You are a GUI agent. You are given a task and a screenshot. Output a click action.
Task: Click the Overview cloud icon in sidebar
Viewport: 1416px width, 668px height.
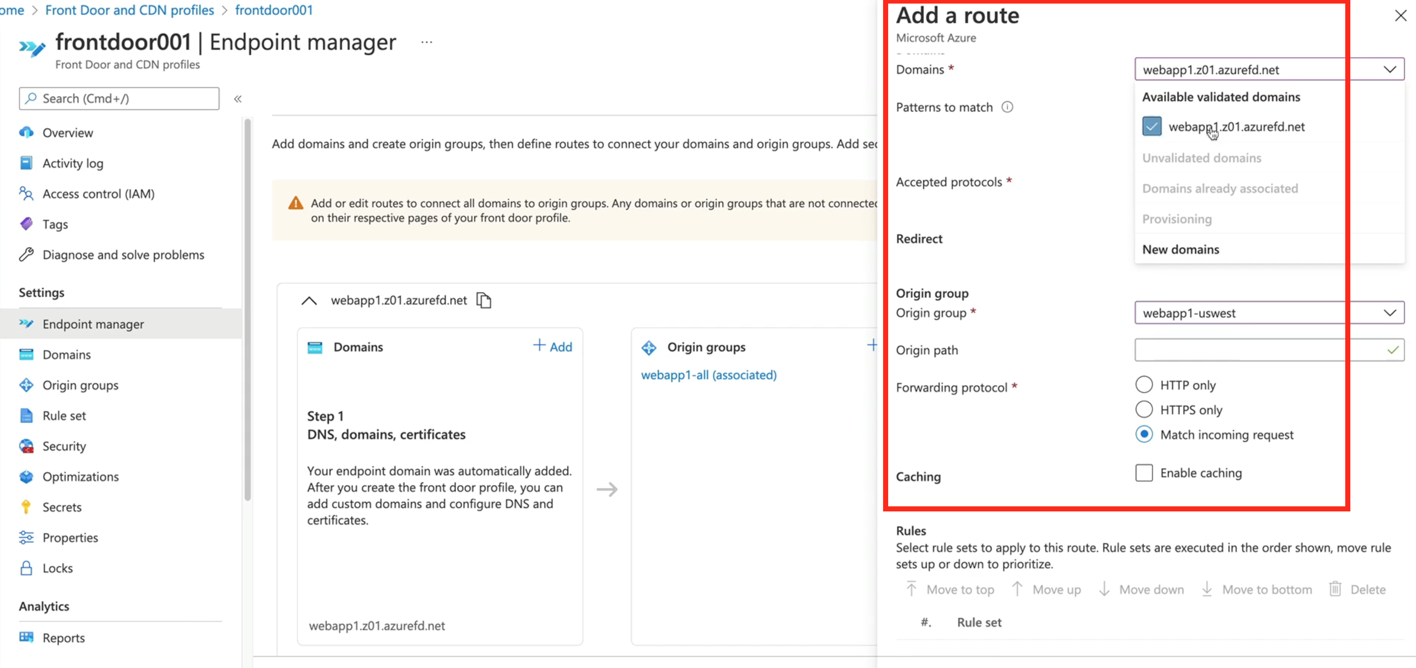[x=26, y=132]
